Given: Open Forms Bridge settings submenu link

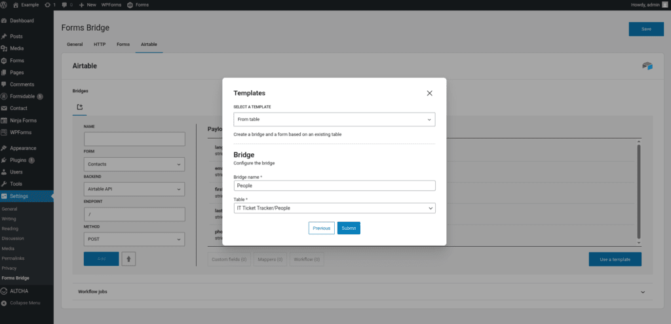Looking at the screenshot, I should [16, 278].
